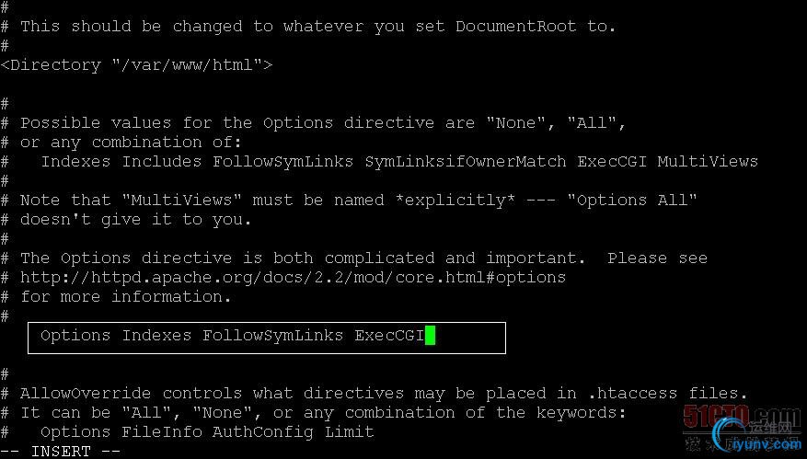Click the Limit keyword on the last comment line
Screen dimensions: 807x459
[x=349, y=431]
